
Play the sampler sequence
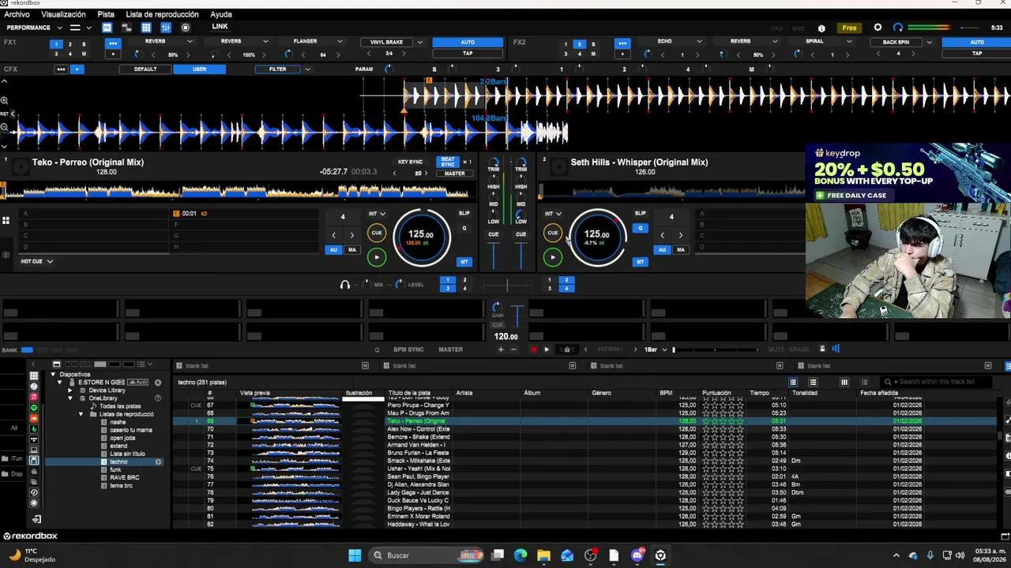coord(547,349)
